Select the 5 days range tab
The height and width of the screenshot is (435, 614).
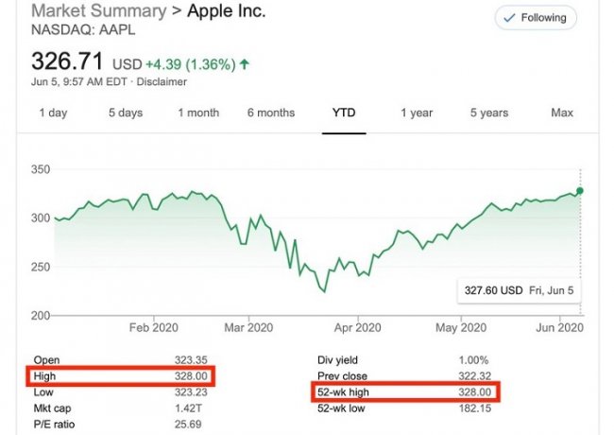126,113
